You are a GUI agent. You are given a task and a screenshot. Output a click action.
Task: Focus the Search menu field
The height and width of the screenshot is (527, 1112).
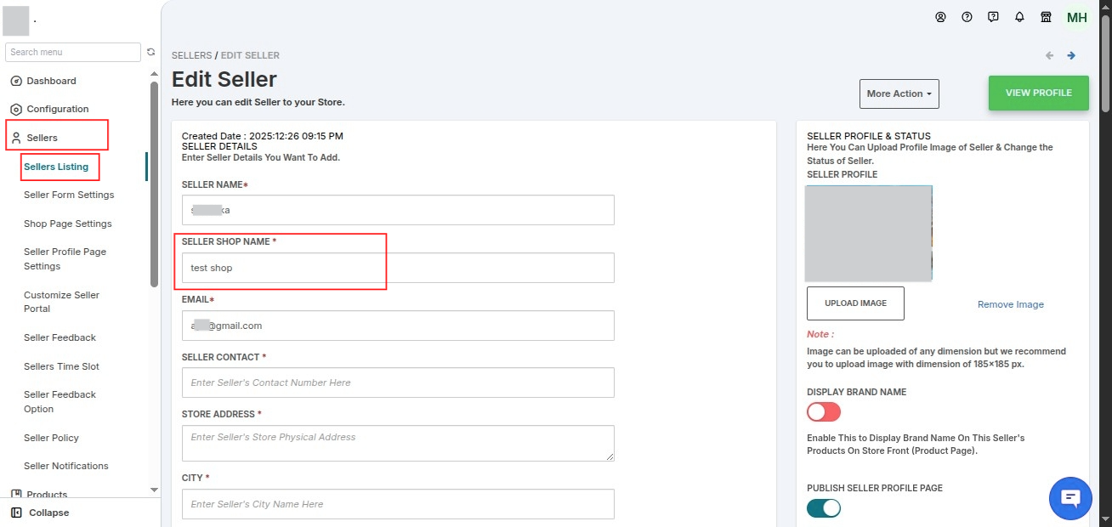point(73,52)
